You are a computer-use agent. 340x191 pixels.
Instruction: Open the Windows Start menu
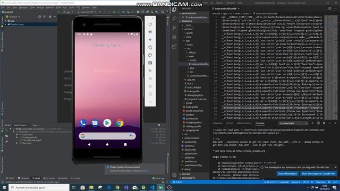pyautogui.click(x=4, y=187)
